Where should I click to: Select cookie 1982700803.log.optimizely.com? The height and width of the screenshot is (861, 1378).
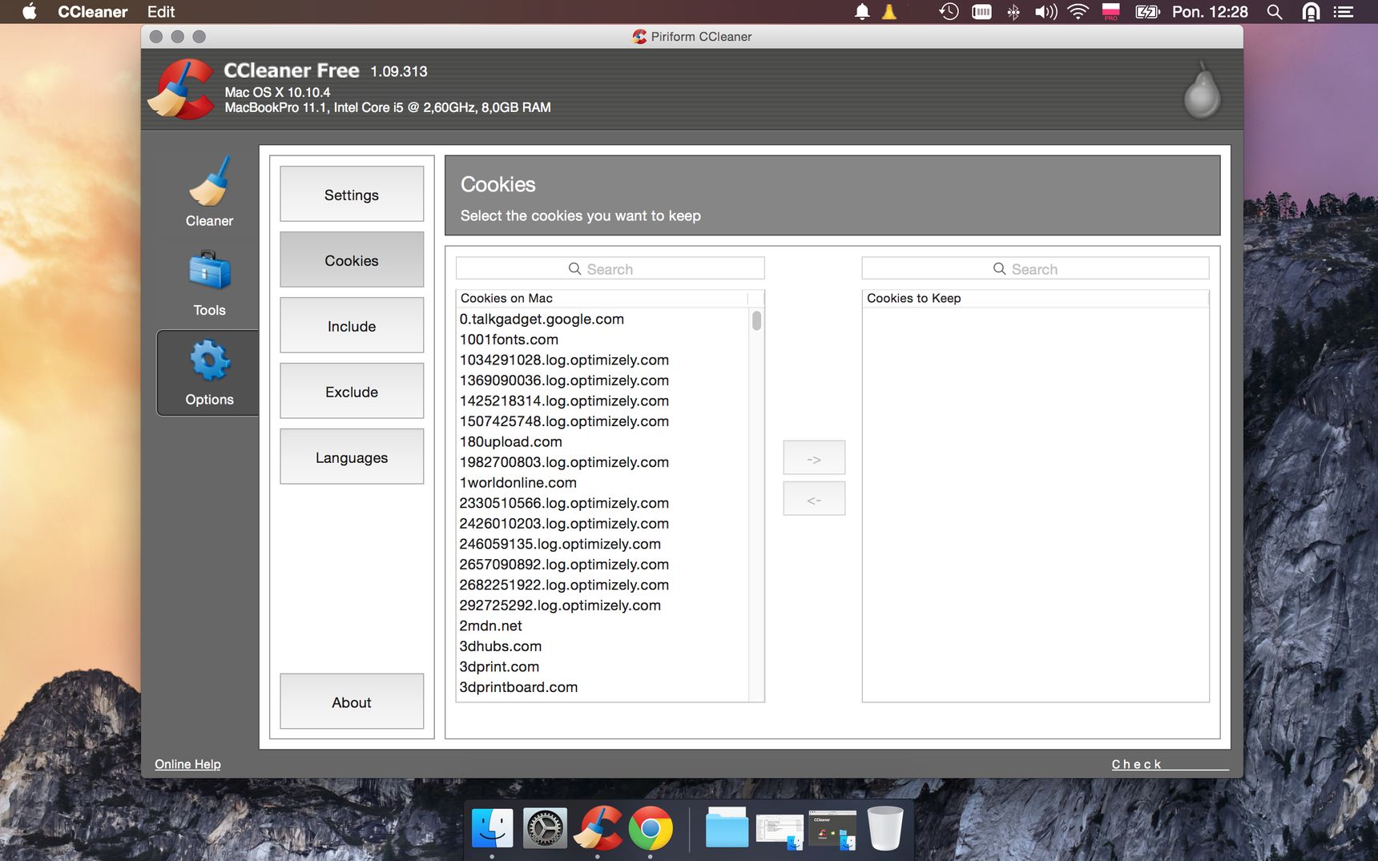(602, 462)
